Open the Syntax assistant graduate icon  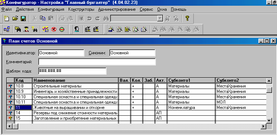26,29
